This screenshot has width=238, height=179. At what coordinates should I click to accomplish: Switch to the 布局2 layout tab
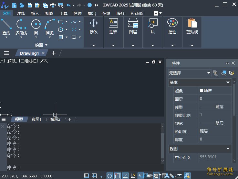tap(55, 119)
